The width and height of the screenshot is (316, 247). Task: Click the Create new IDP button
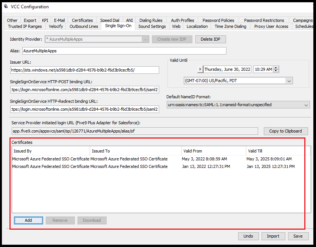tap(172, 39)
